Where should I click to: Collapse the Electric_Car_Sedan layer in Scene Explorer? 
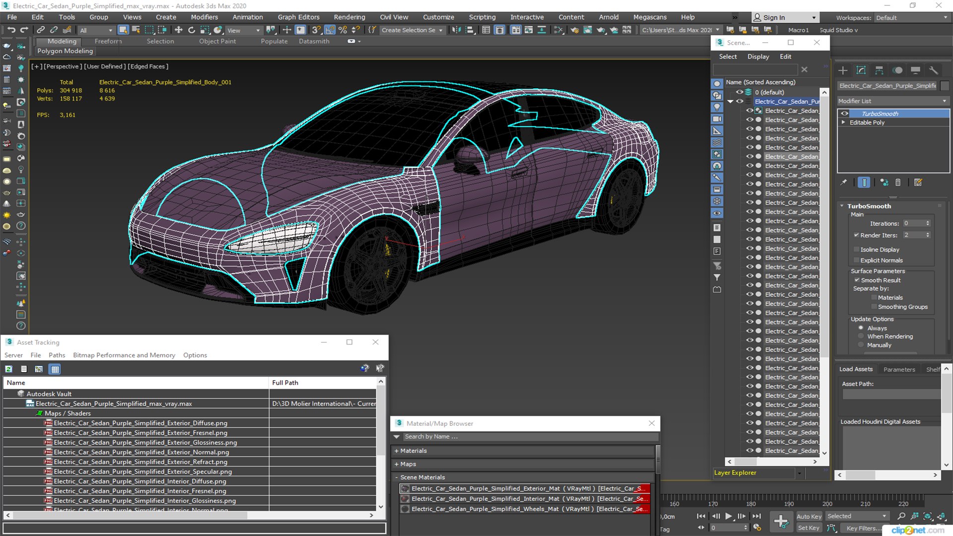click(731, 102)
